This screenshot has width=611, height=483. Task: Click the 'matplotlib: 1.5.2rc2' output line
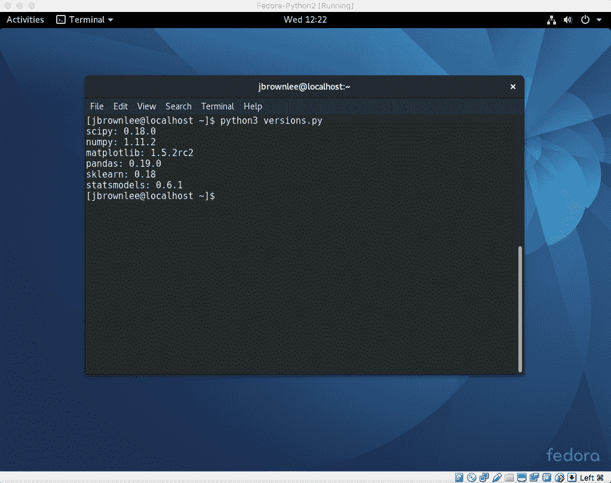click(x=140, y=153)
